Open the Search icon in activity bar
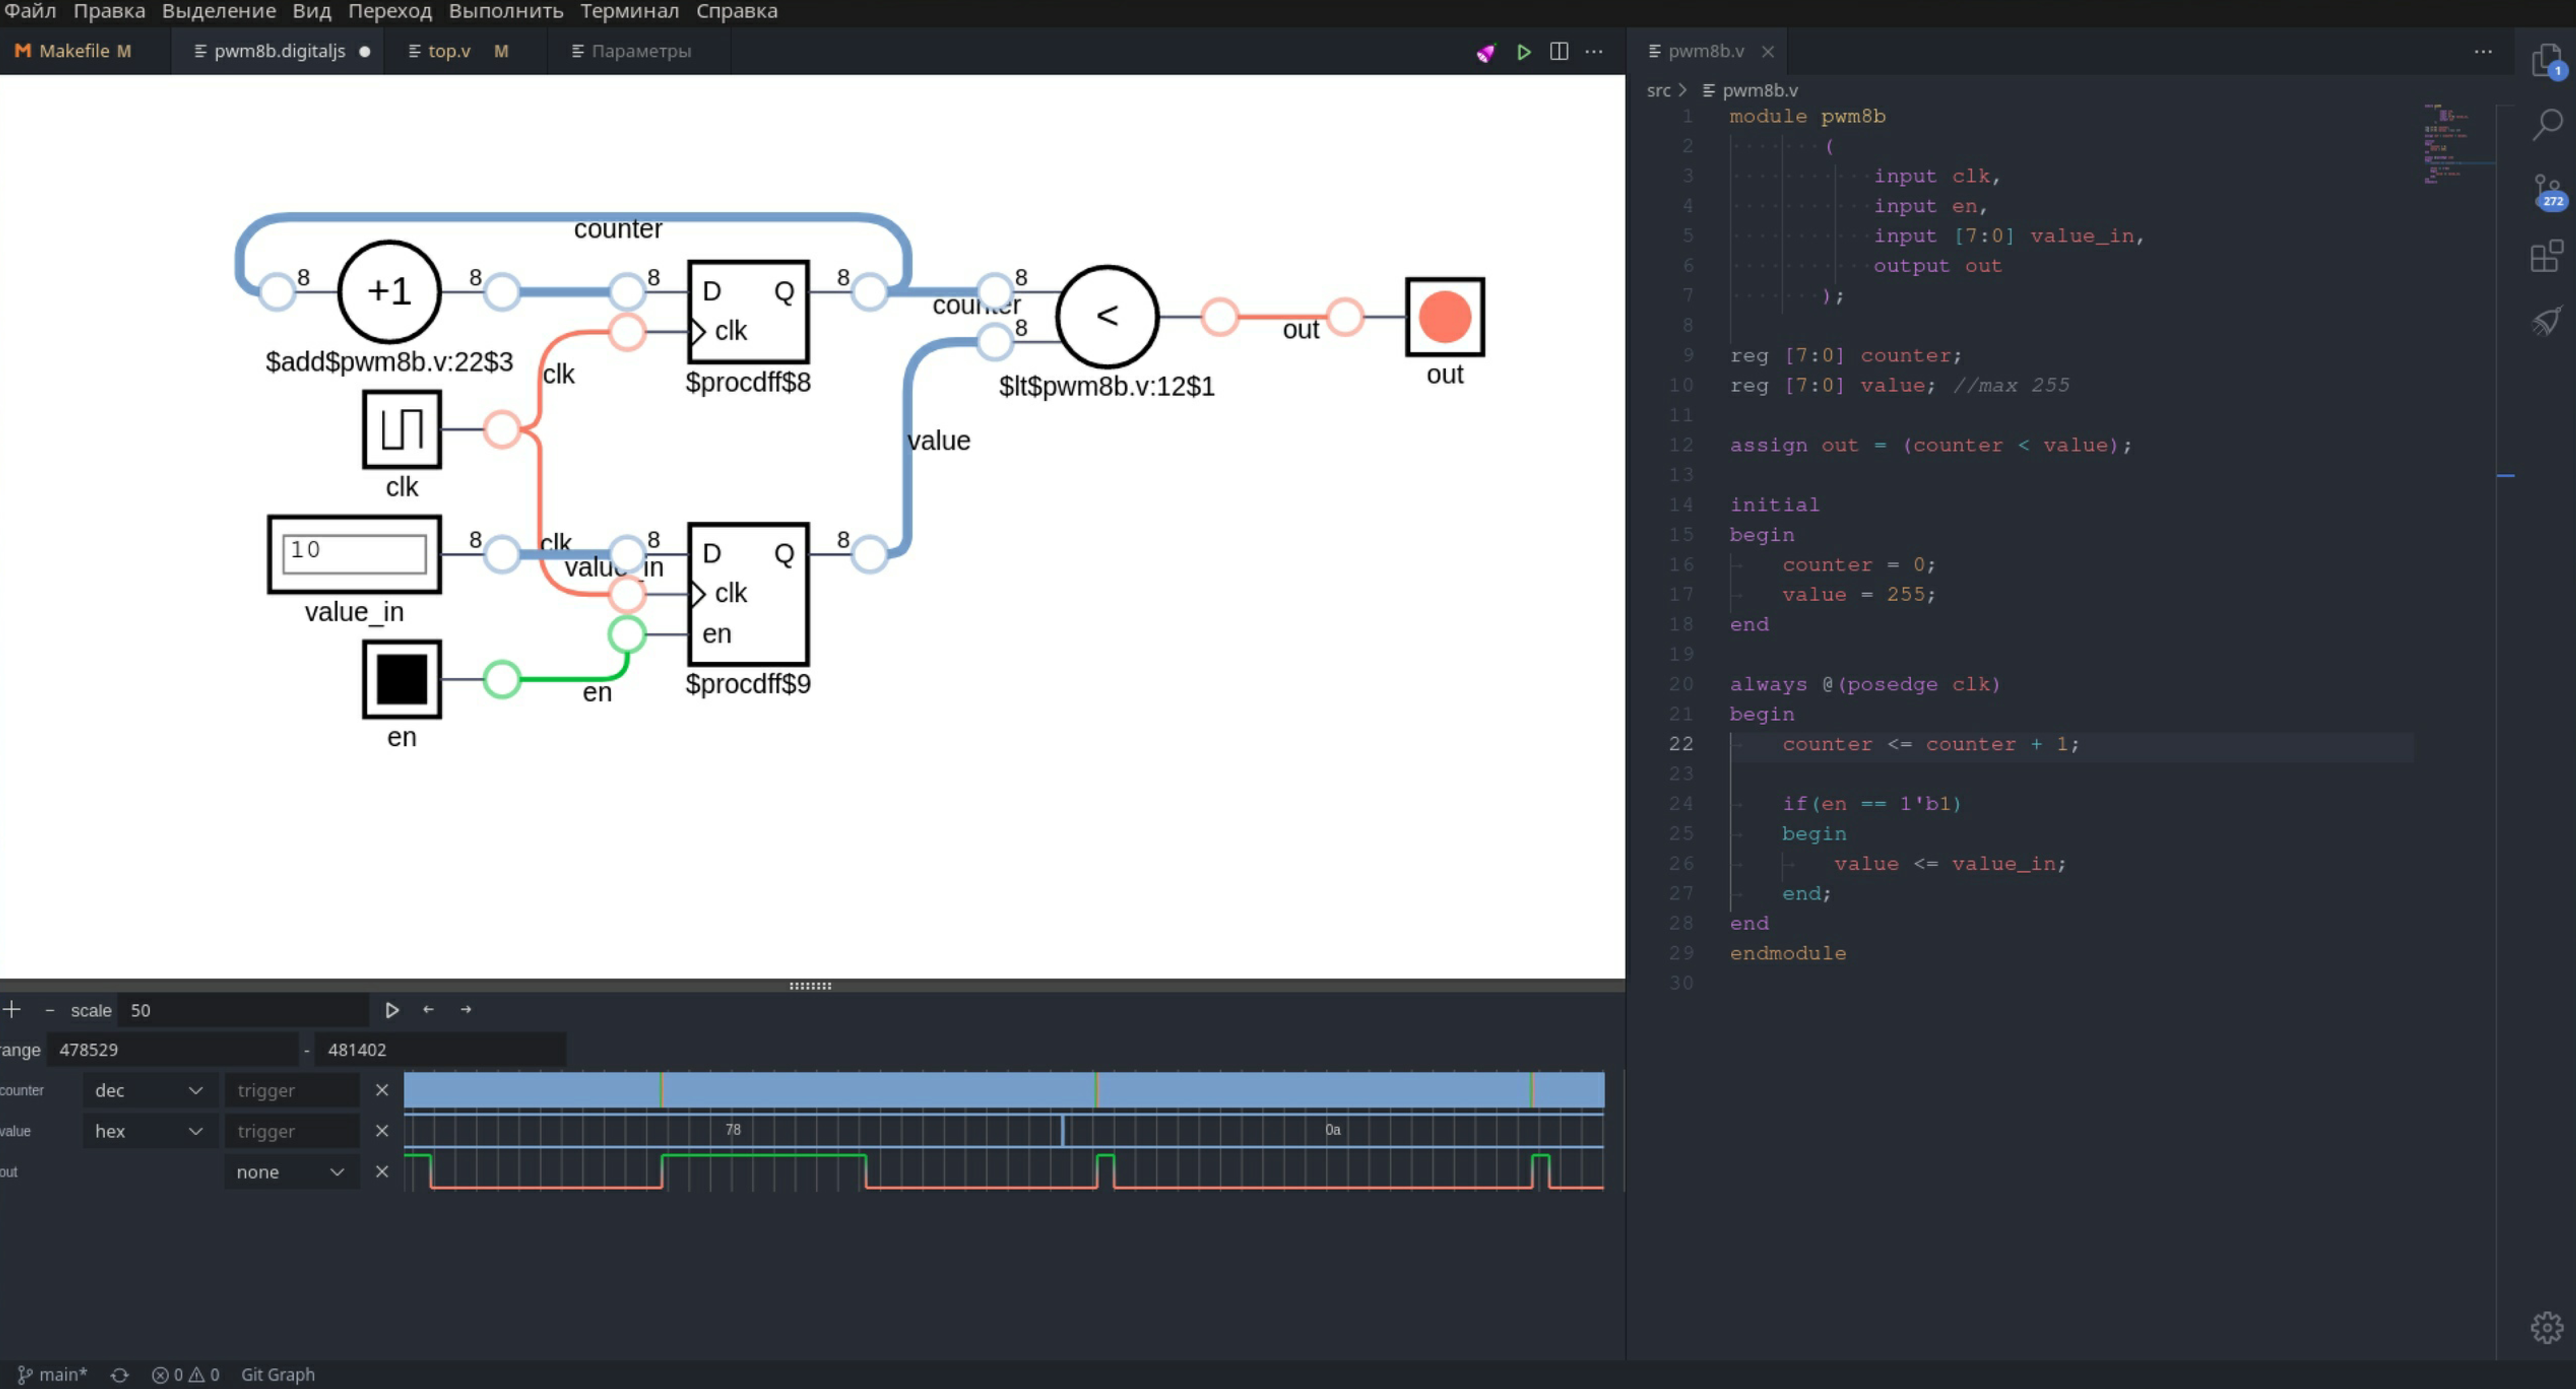 coord(2547,125)
